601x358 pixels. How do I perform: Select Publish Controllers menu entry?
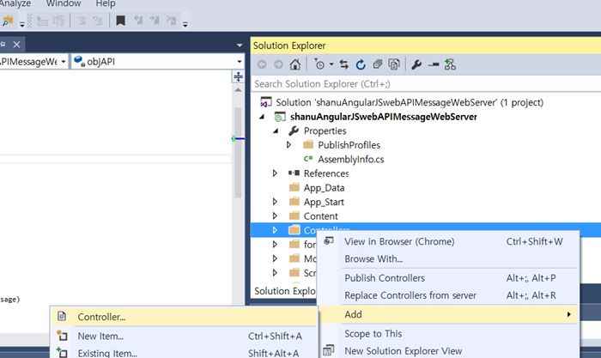pos(448,278)
